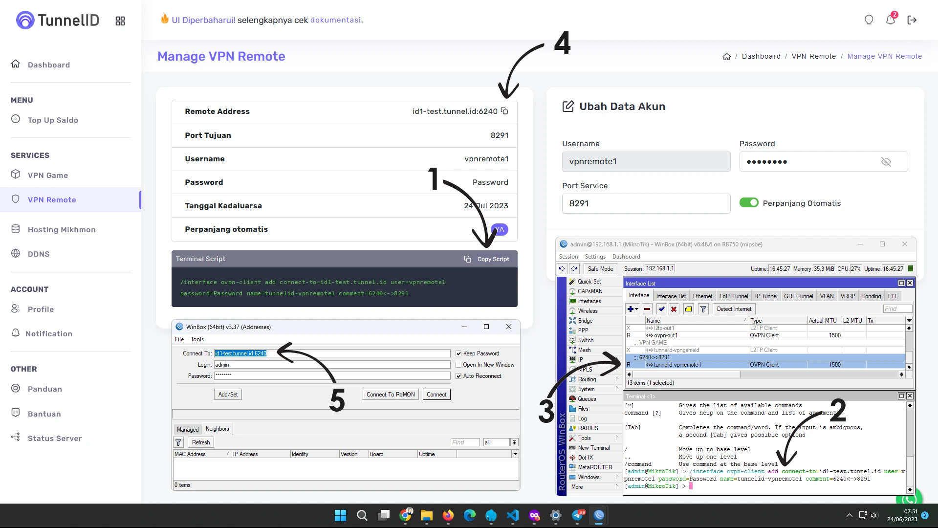938x528 pixels.
Task: Click the add (plus) icon in Interface List
Action: (631, 309)
